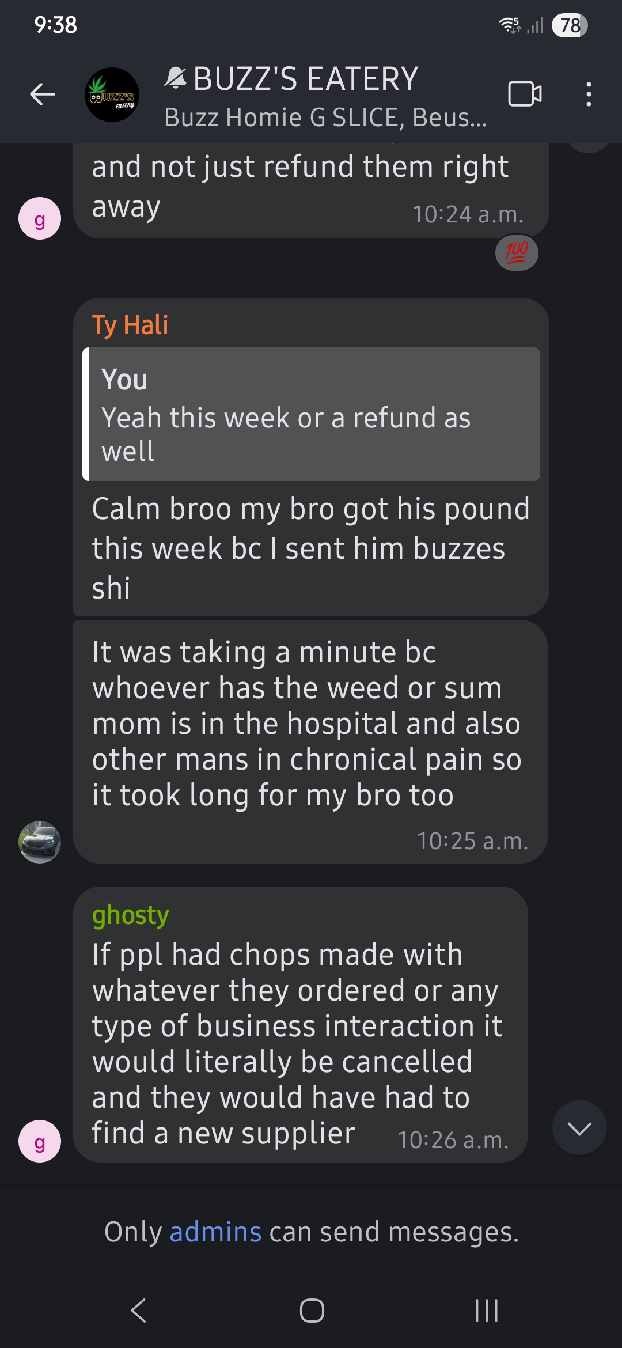Tap Ty Hali's car profile picture
This screenshot has width=622, height=1348.
point(40,842)
